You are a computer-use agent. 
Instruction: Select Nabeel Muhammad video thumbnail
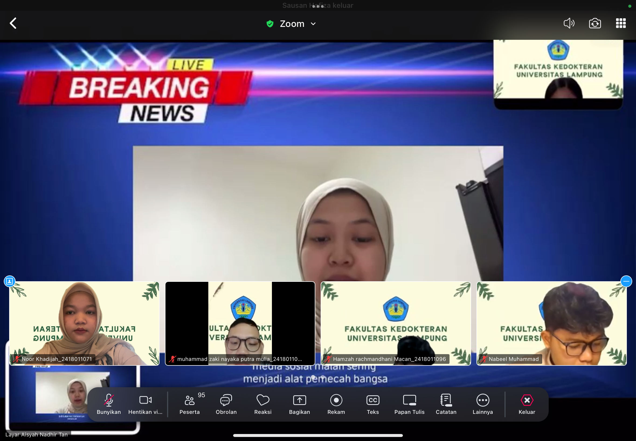[551, 323]
